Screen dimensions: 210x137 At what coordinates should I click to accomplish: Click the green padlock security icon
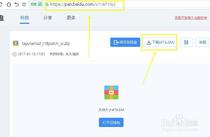coord(47,4)
